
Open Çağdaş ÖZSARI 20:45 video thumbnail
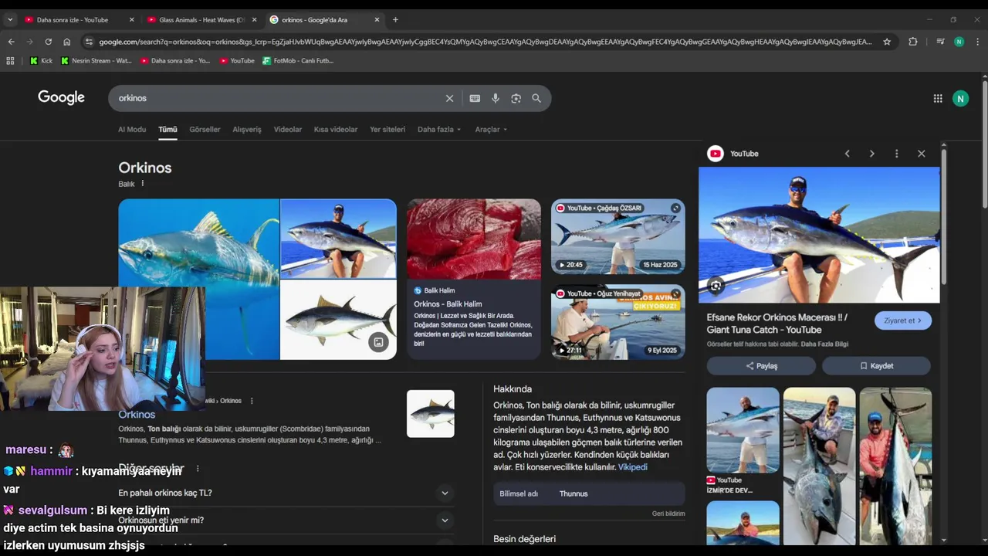617,236
